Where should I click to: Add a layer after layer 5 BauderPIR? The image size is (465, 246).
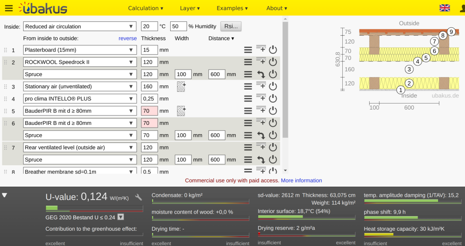(x=261, y=110)
